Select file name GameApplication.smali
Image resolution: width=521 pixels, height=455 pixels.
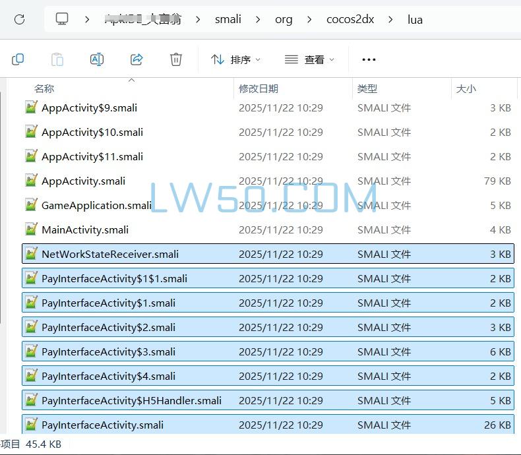[x=97, y=206]
